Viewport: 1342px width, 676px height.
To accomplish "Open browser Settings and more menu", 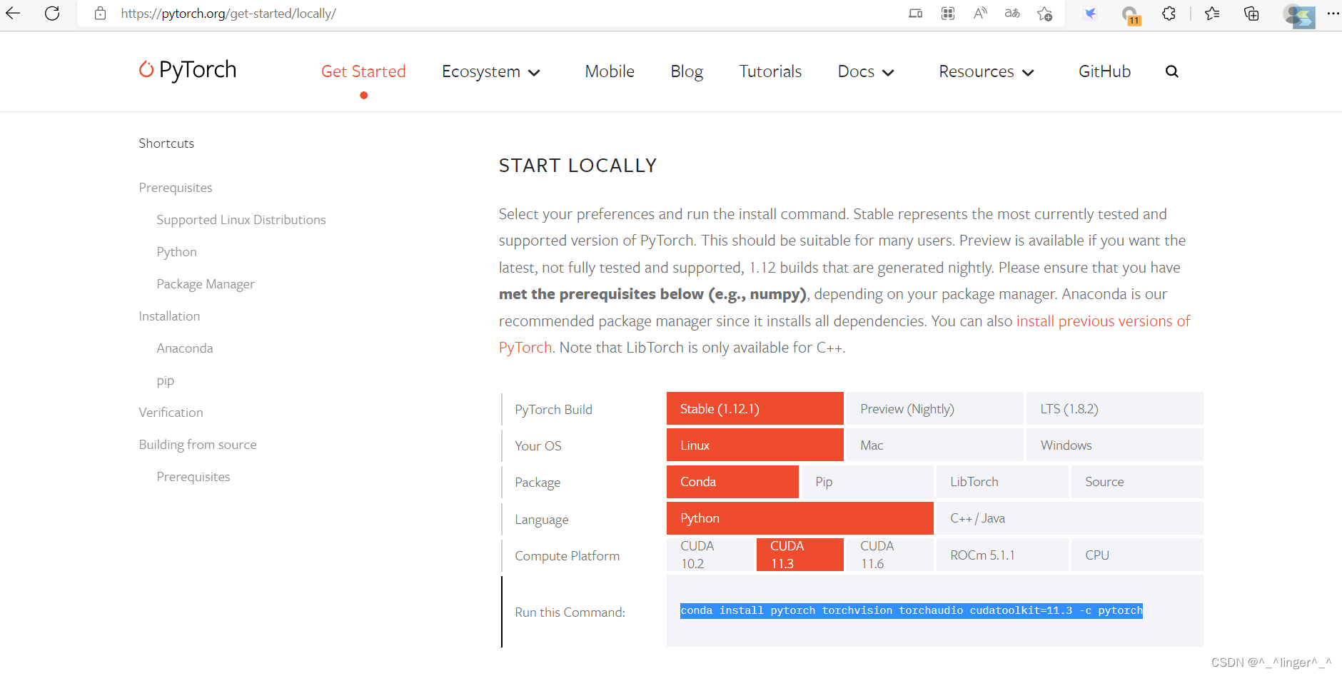I will 1333,13.
